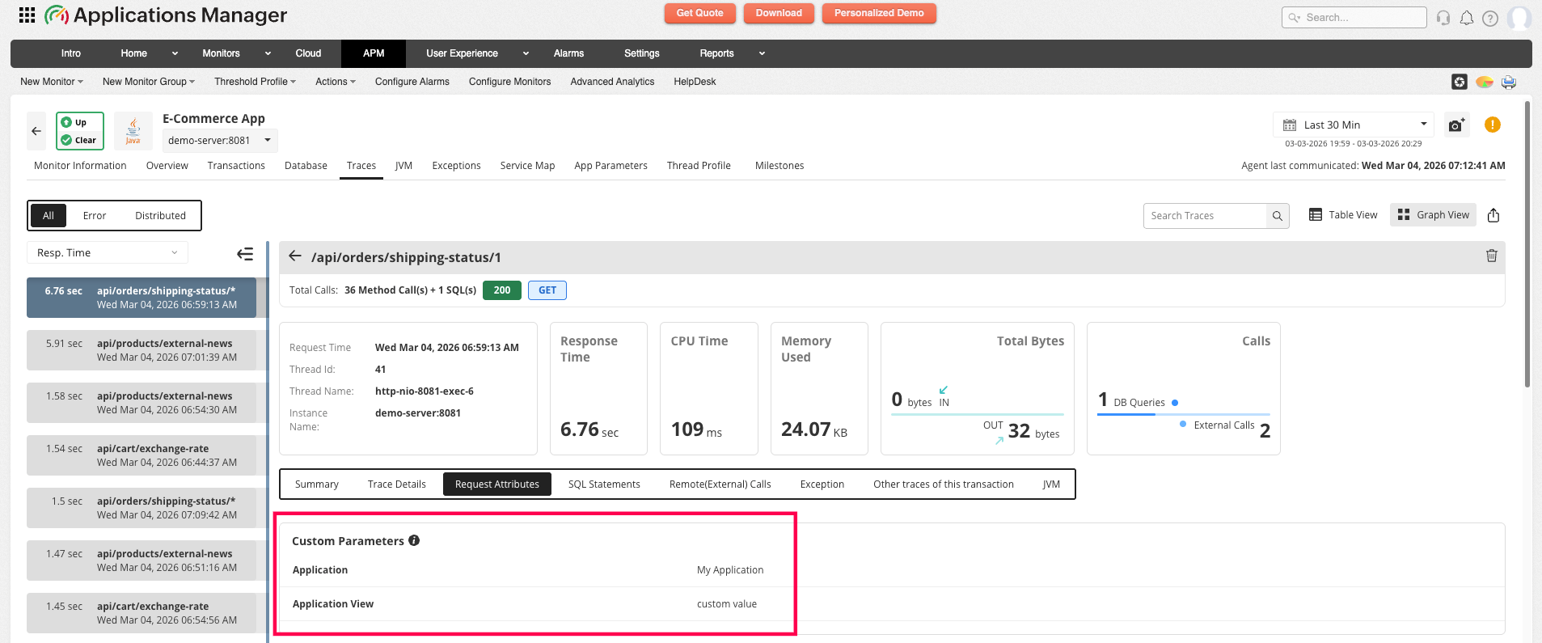The height and width of the screenshot is (643, 1542).
Task: Expand the demo-server:8081 instance dropdown
Action: click(x=219, y=141)
